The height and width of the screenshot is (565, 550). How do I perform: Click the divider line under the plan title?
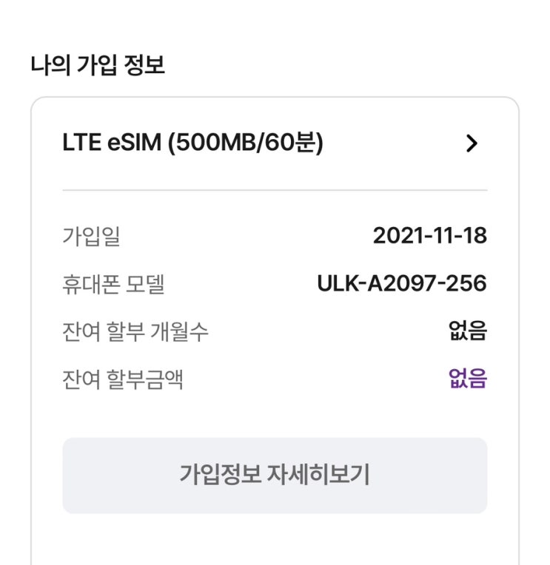pyautogui.click(x=275, y=190)
